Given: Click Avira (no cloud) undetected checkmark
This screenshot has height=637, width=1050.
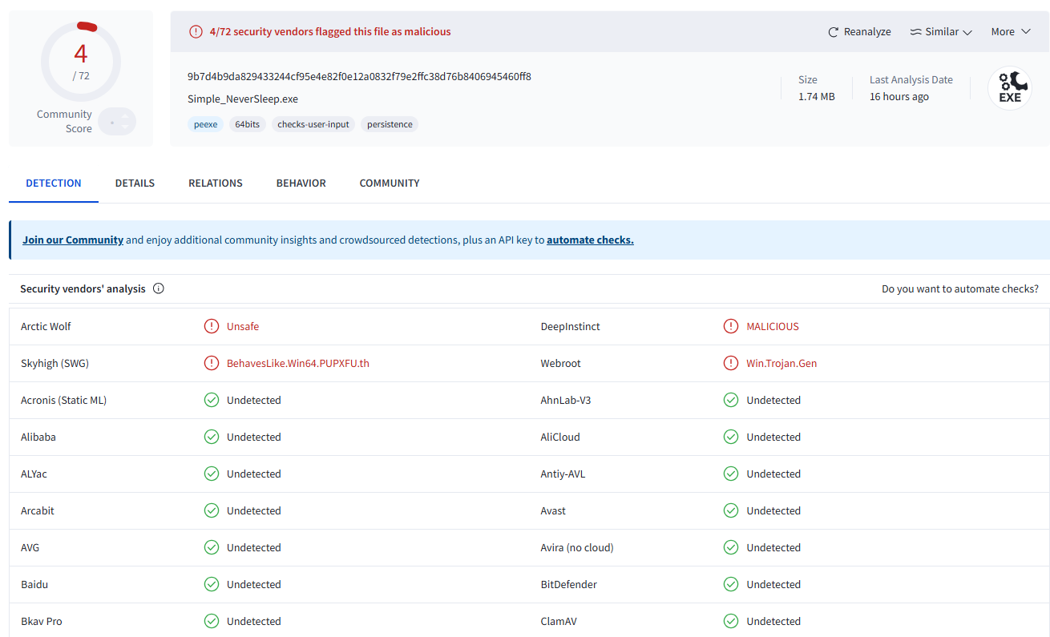Looking at the screenshot, I should click(x=731, y=547).
